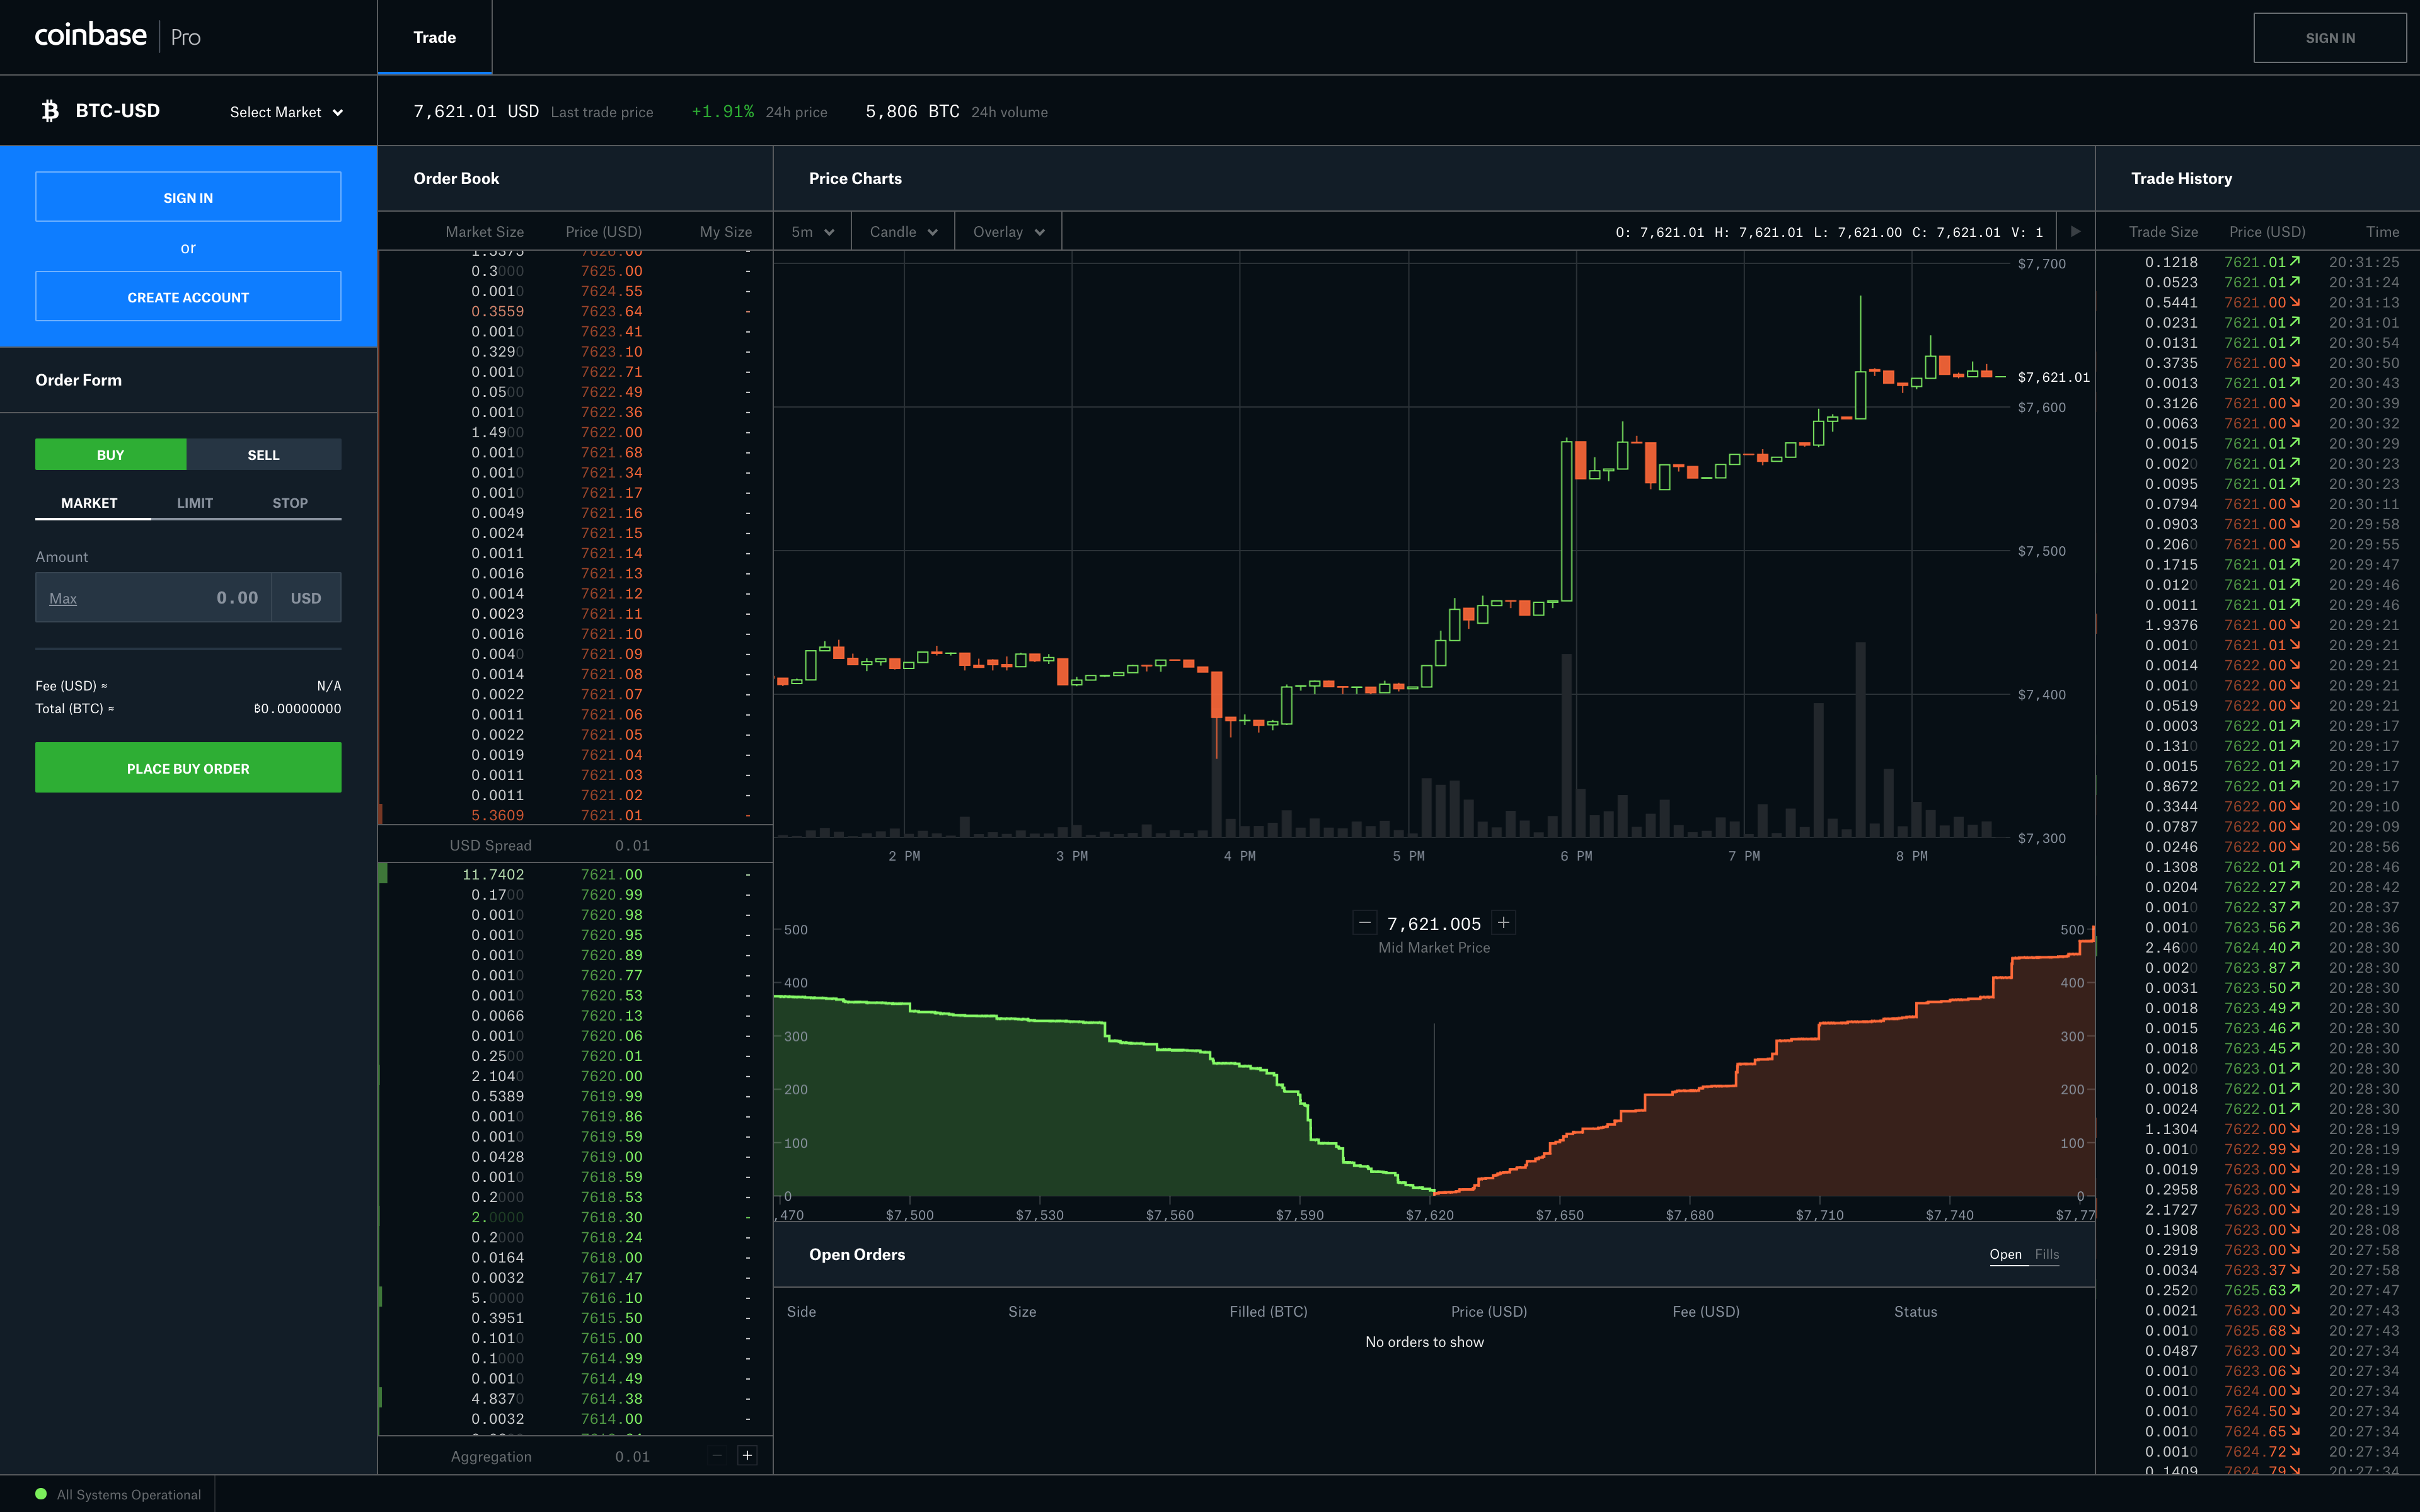Open the Select Market dropdown

click(286, 111)
